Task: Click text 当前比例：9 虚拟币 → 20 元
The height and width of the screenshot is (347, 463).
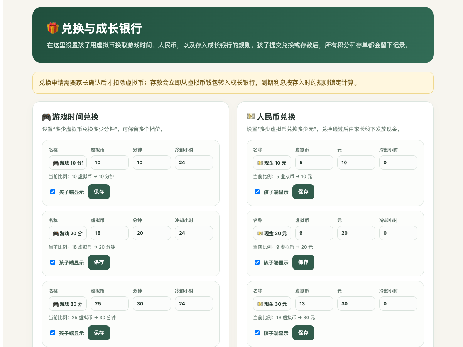Action: click(x=283, y=247)
